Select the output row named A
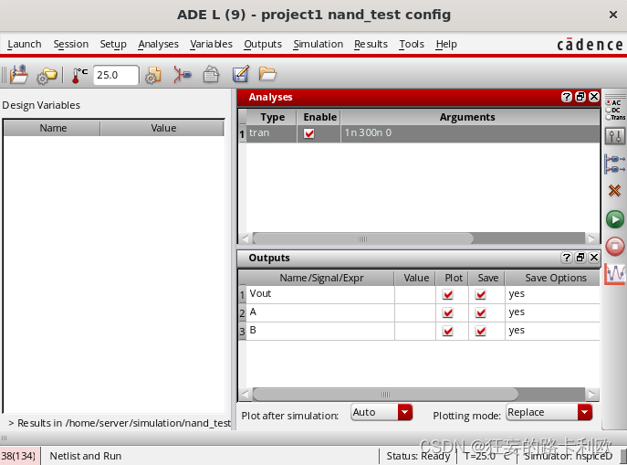627x465 pixels. tap(320, 313)
